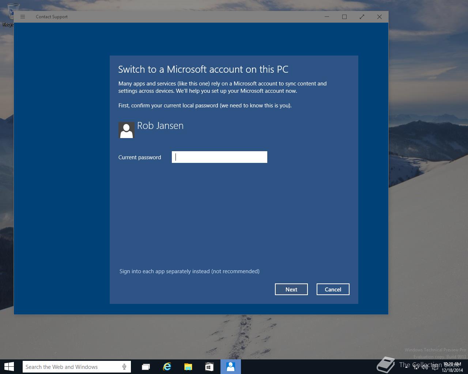Click inside the Current password field

tap(219, 157)
